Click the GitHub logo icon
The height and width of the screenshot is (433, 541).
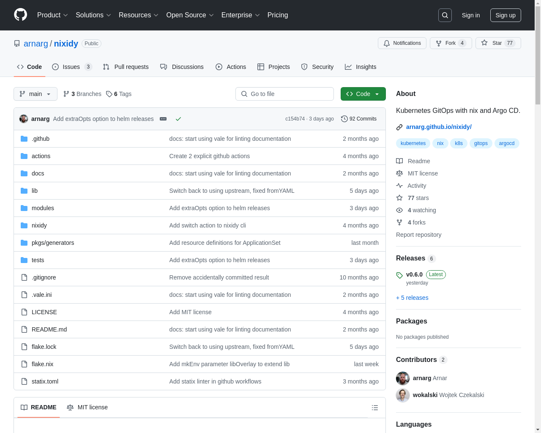click(x=21, y=15)
